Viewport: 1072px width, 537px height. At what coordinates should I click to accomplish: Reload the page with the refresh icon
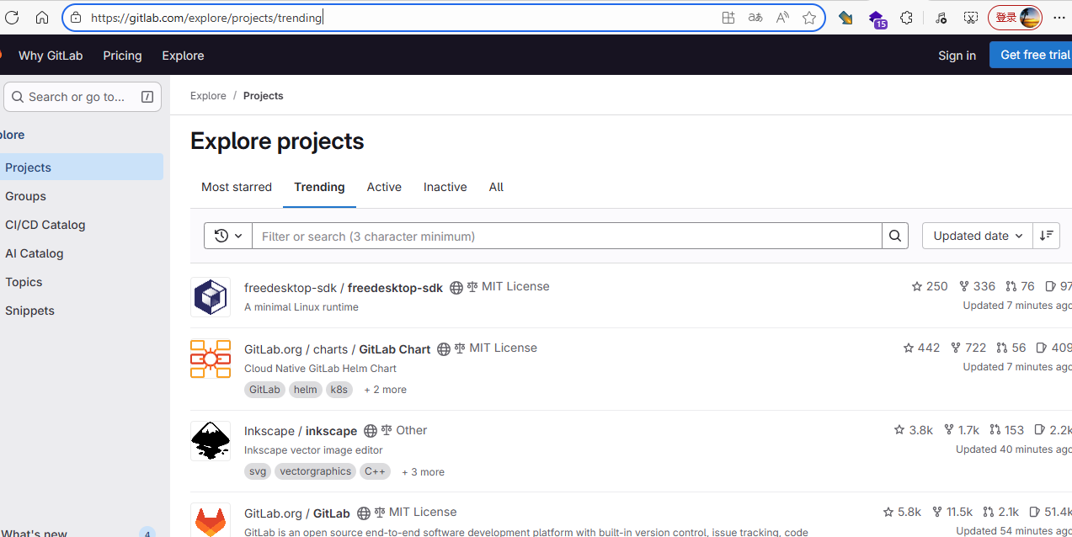[x=12, y=18]
